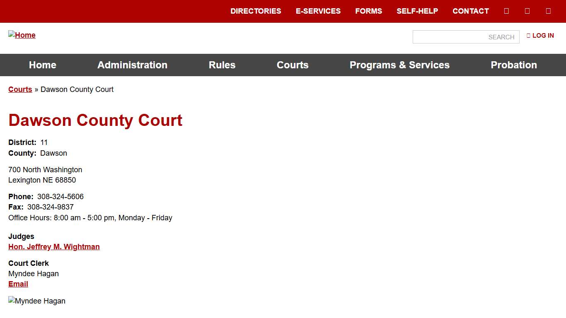Expand the Programs & Services navigation item
This screenshot has width=566, height=318.
pyautogui.click(x=399, y=65)
